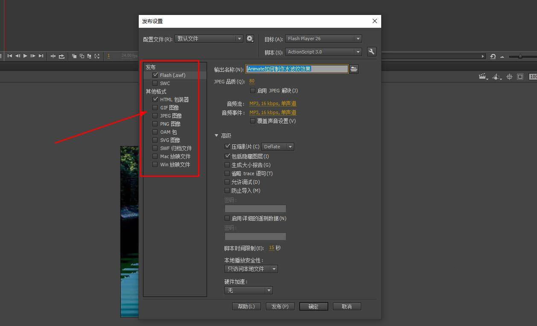Screen dimensions: 537x326
Task: Click the 发布(P) button
Action: point(280,306)
